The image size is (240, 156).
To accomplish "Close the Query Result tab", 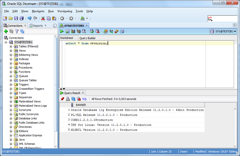I will click(x=83, y=93).
